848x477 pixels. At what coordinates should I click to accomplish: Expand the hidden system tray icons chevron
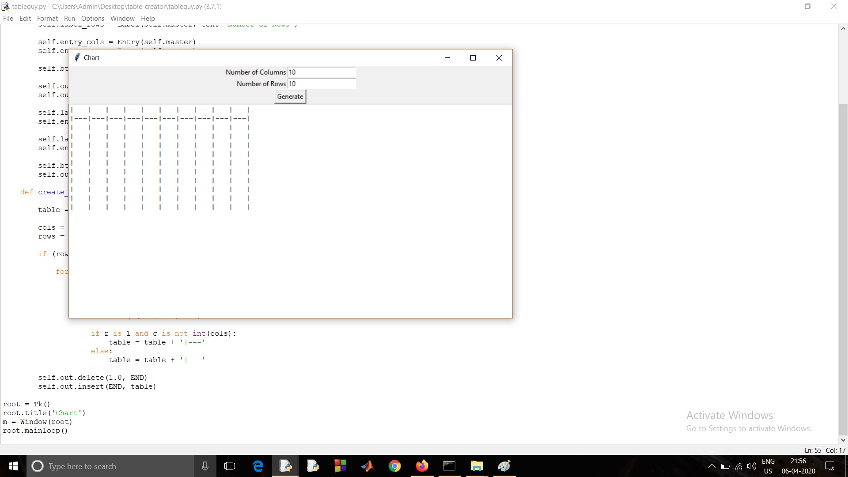click(712, 466)
